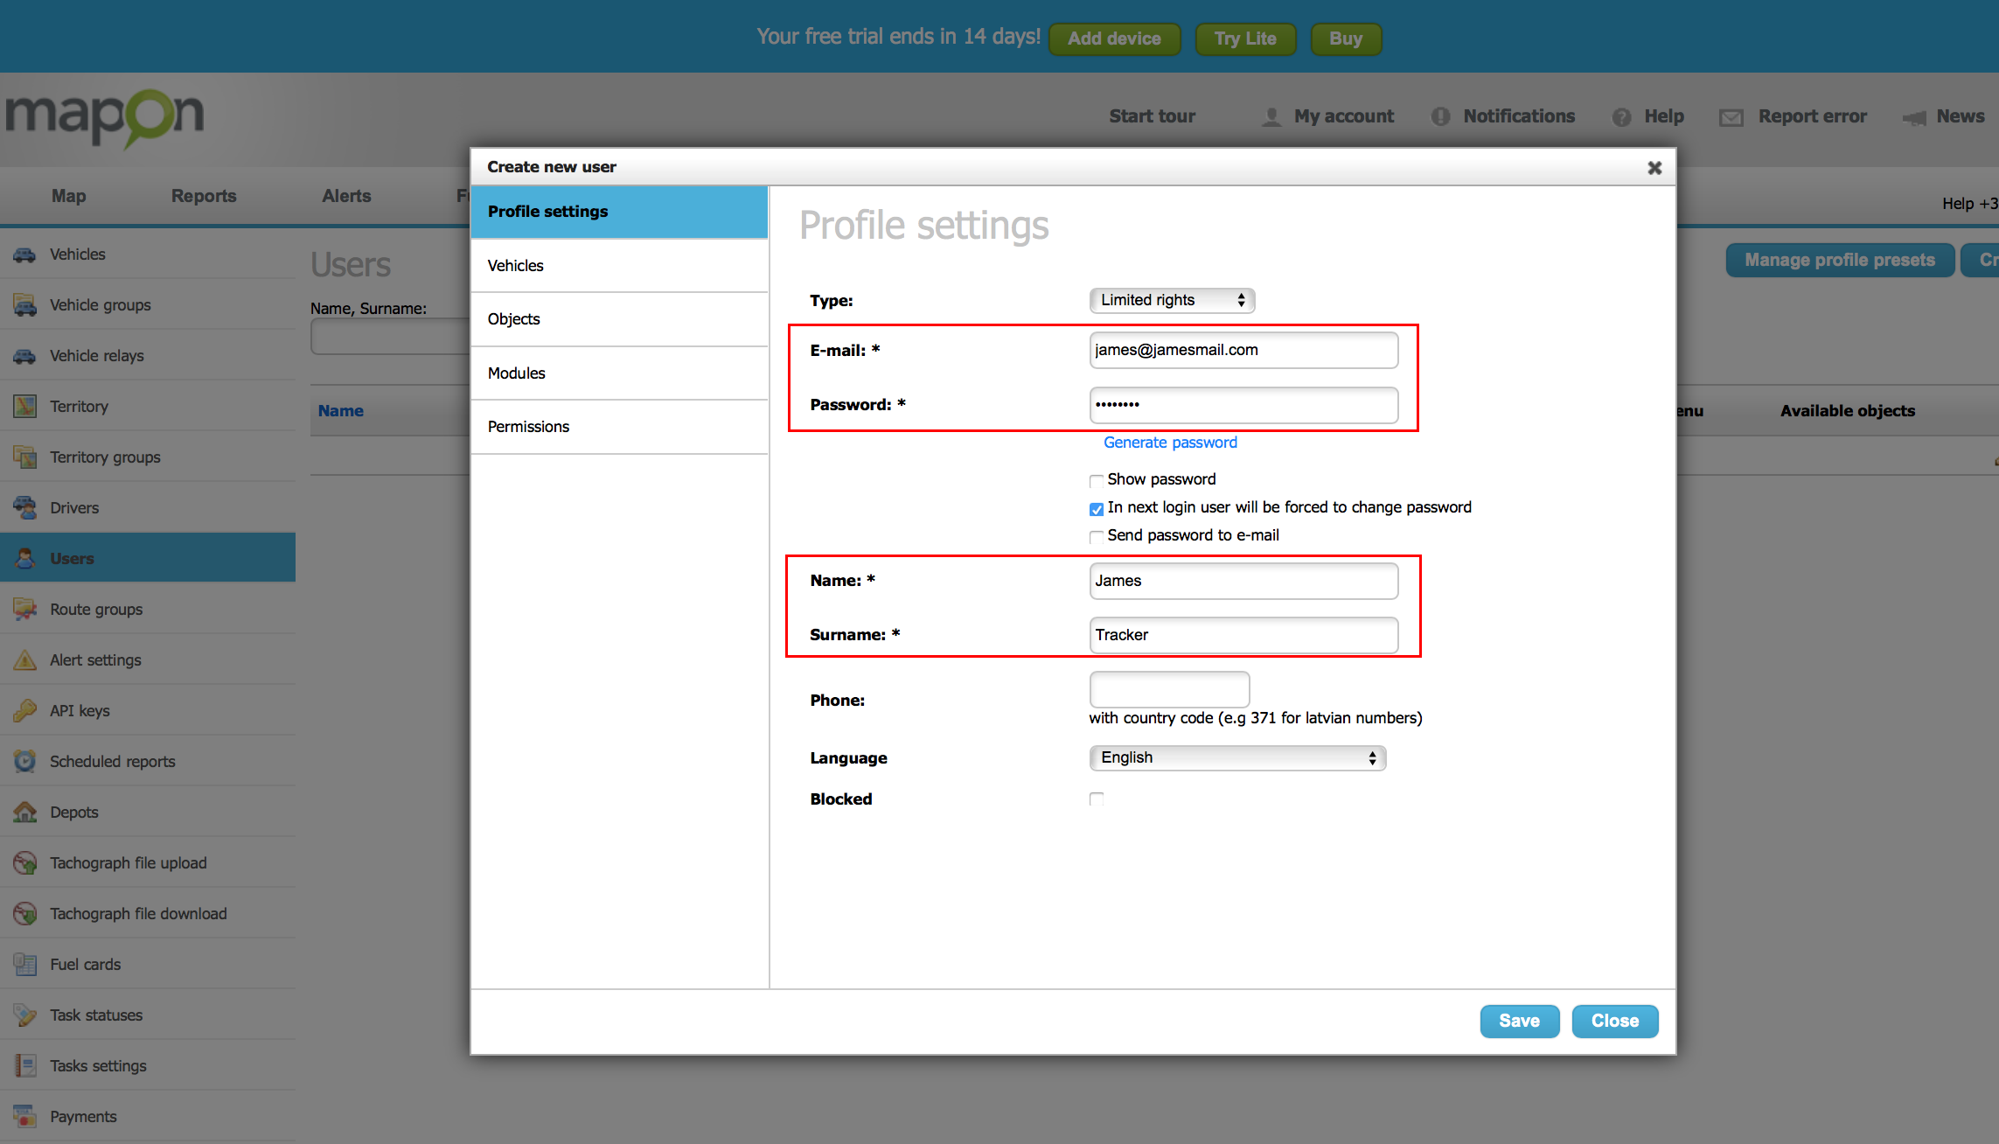Click the Vehicle groups icon
The image size is (1999, 1144).
point(24,305)
